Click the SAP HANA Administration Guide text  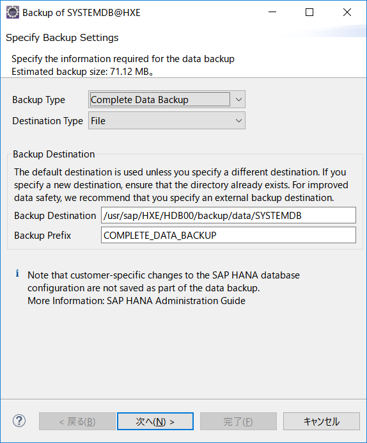coord(176,301)
